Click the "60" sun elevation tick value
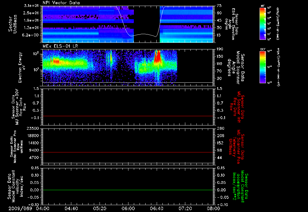Screen dimensions: 308x212 tap(219, 13)
